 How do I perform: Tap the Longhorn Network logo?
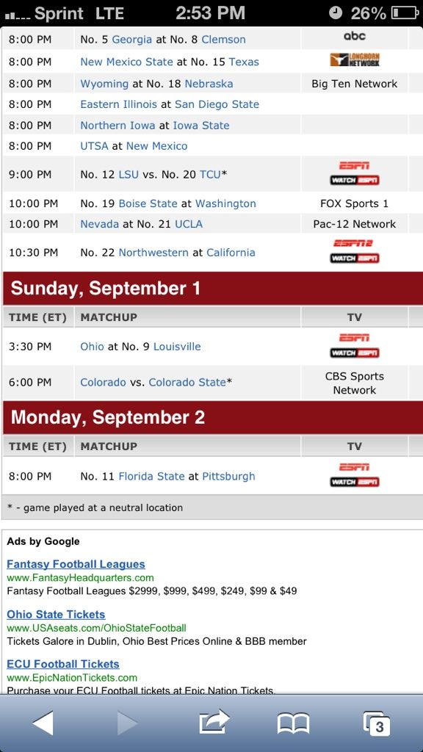[x=355, y=59]
